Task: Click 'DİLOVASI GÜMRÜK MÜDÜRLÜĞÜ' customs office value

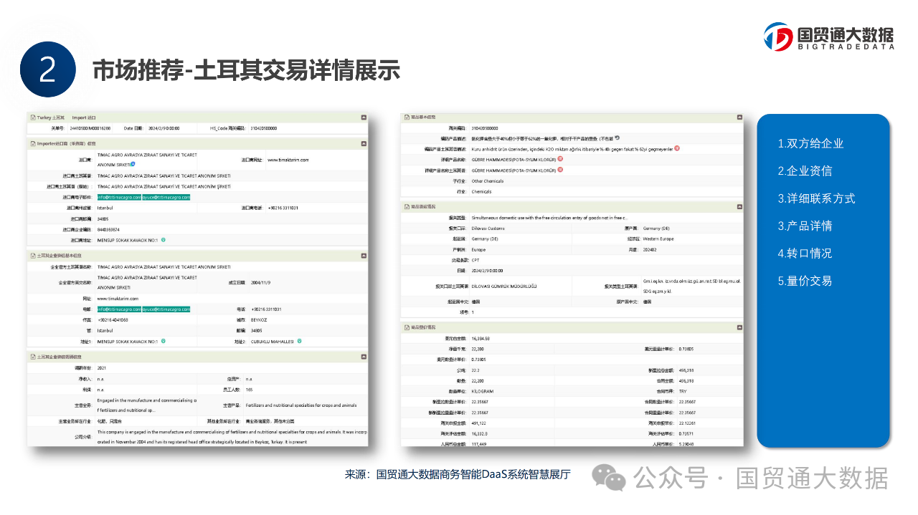Action: click(x=503, y=287)
